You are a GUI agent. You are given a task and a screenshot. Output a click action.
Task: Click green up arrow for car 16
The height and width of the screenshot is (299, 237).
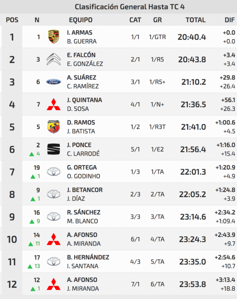[32, 221]
